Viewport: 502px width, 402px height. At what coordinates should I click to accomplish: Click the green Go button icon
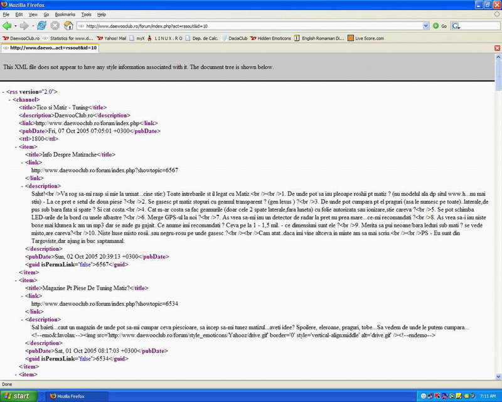435,26
